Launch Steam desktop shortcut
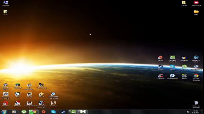The image size is (204, 114). coord(160,67)
